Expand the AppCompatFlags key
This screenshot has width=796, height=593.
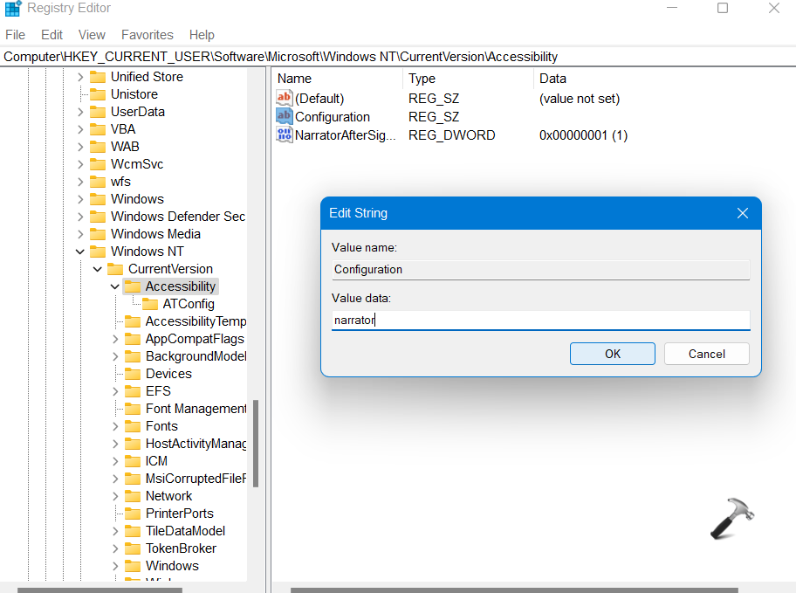click(x=114, y=339)
